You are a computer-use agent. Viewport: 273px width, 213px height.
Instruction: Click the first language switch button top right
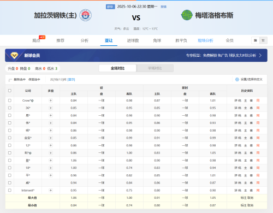tap(256, 40)
